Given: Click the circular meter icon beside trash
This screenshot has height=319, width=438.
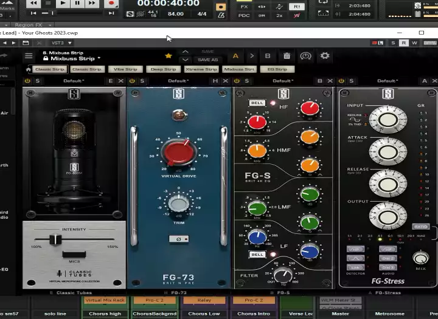Looking at the screenshot, I should coord(305,56).
